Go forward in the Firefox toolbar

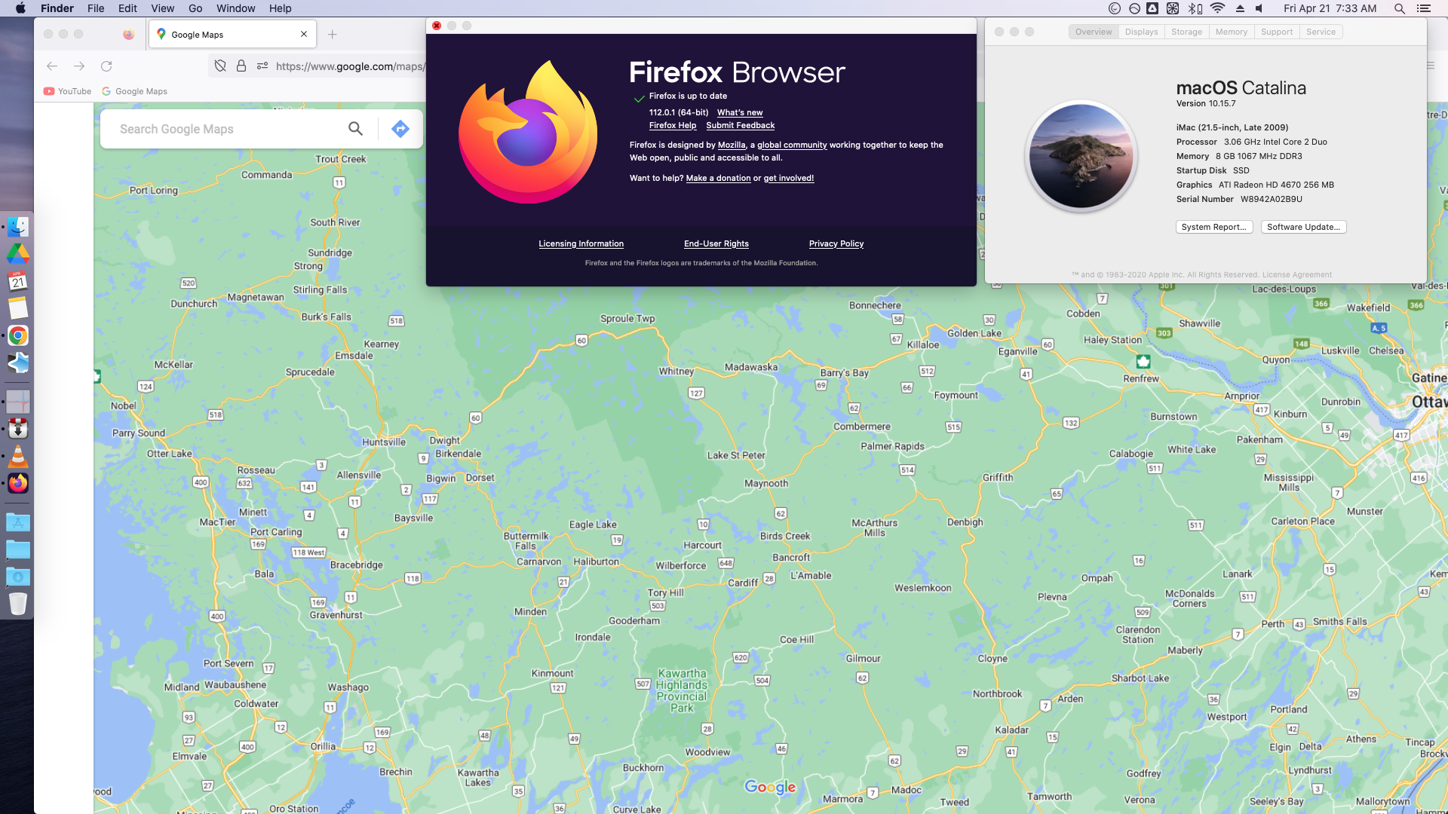click(79, 66)
